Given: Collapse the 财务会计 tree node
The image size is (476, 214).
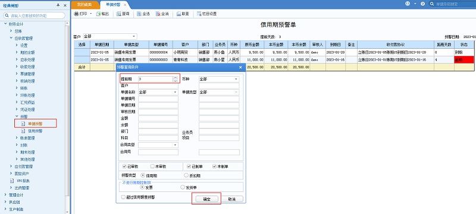Looking at the screenshot, I should point(5,24).
